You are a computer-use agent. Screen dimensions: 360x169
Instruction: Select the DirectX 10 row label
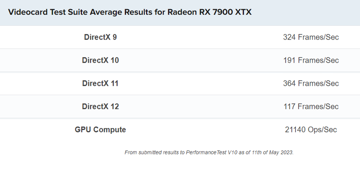pos(100,60)
